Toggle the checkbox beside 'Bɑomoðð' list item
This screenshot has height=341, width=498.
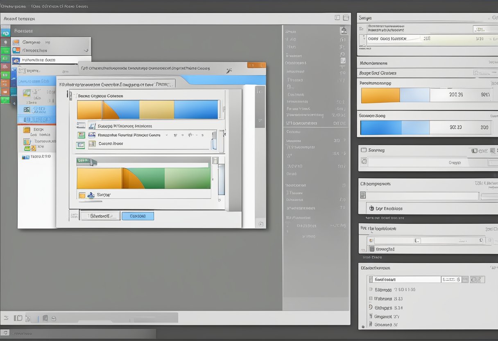click(x=371, y=289)
